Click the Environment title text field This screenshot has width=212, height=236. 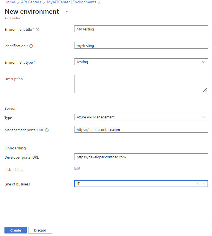(141, 28)
